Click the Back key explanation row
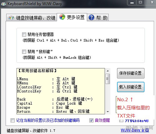This screenshot has width=156, height=134. [x=55, y=99]
